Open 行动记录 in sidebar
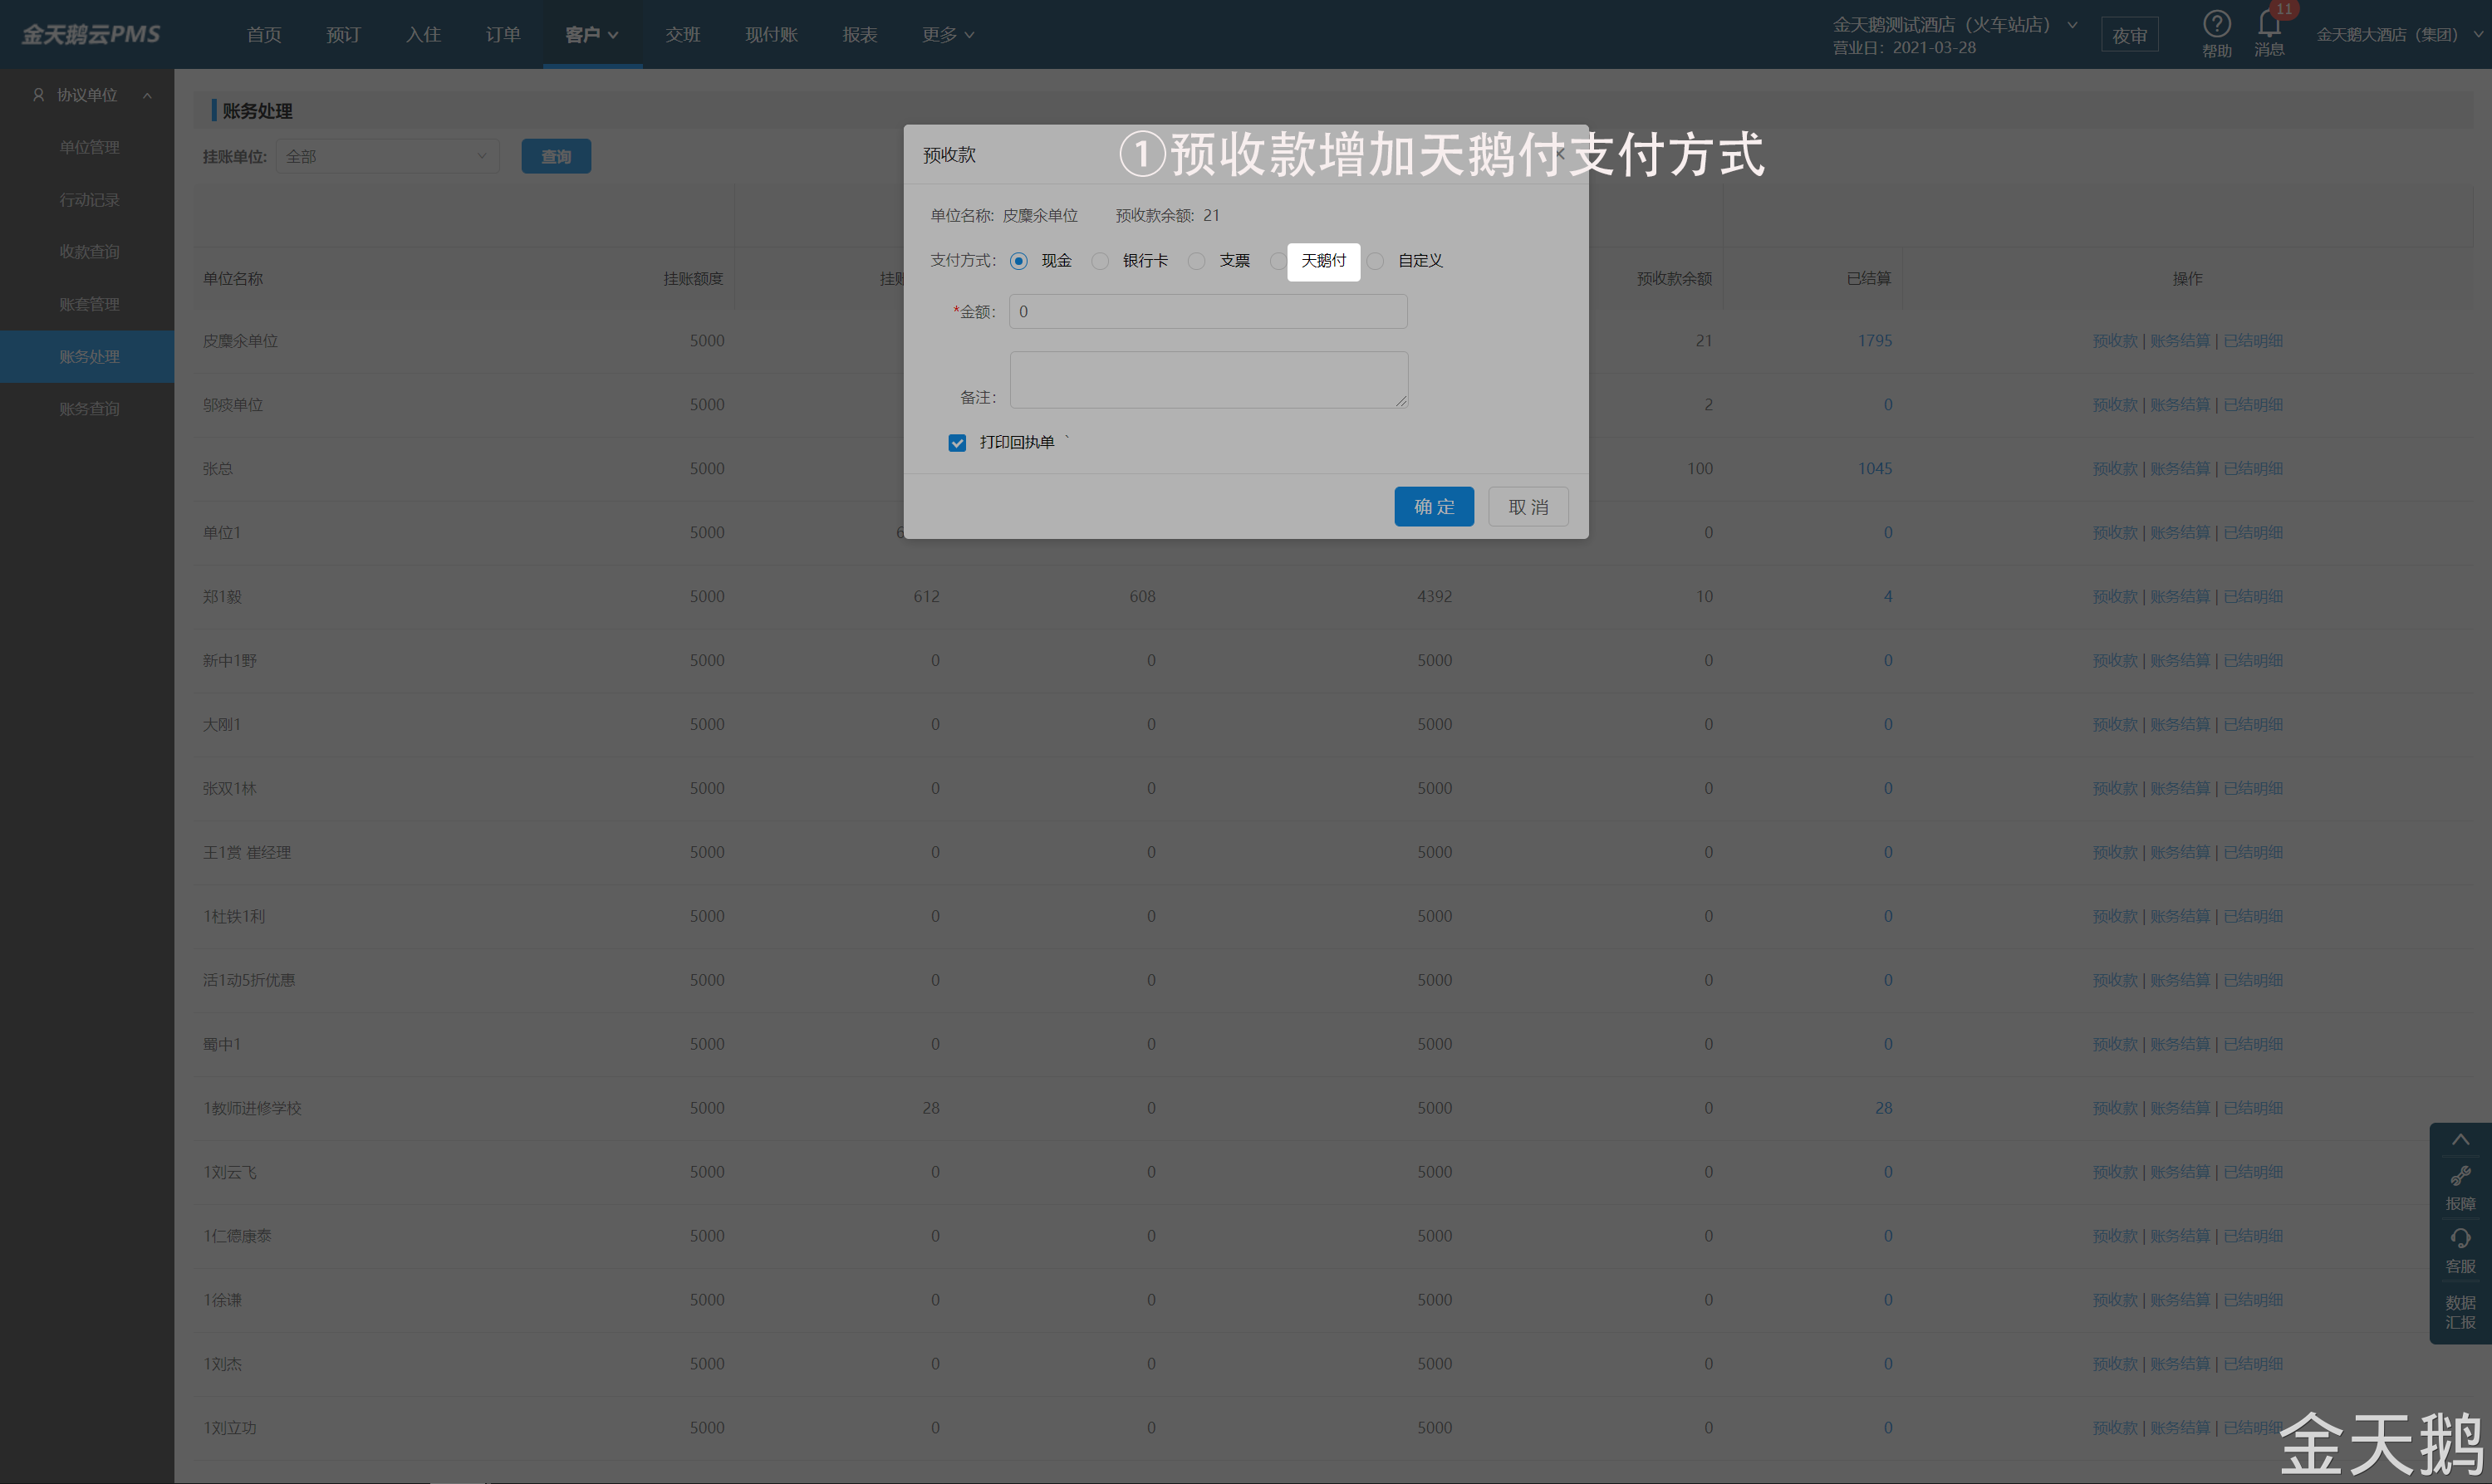This screenshot has width=2492, height=1484. [x=89, y=200]
